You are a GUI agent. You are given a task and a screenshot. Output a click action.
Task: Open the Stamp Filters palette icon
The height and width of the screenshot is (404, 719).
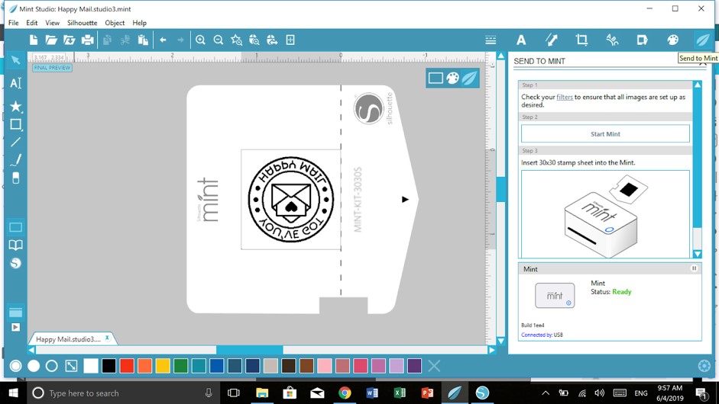(672, 40)
